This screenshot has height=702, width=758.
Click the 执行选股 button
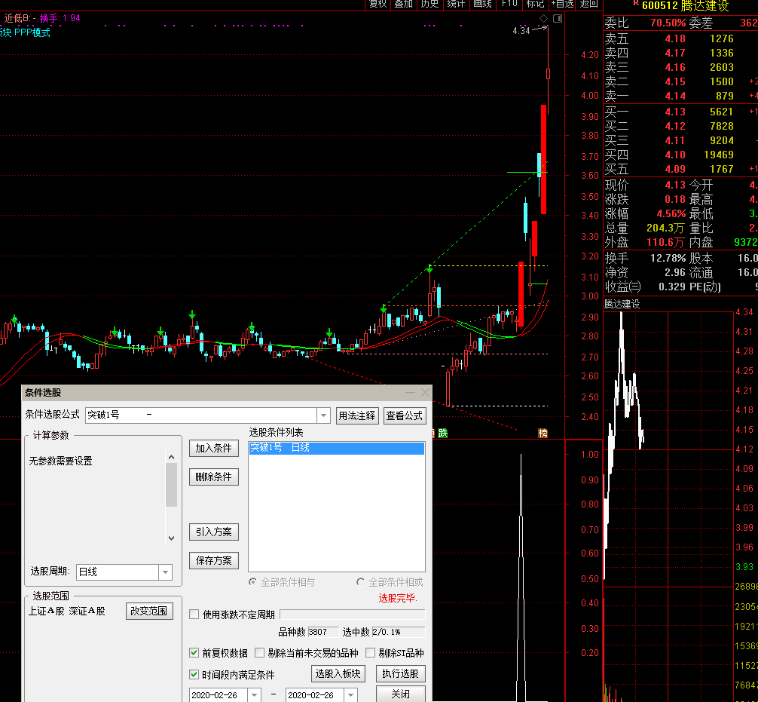point(401,673)
